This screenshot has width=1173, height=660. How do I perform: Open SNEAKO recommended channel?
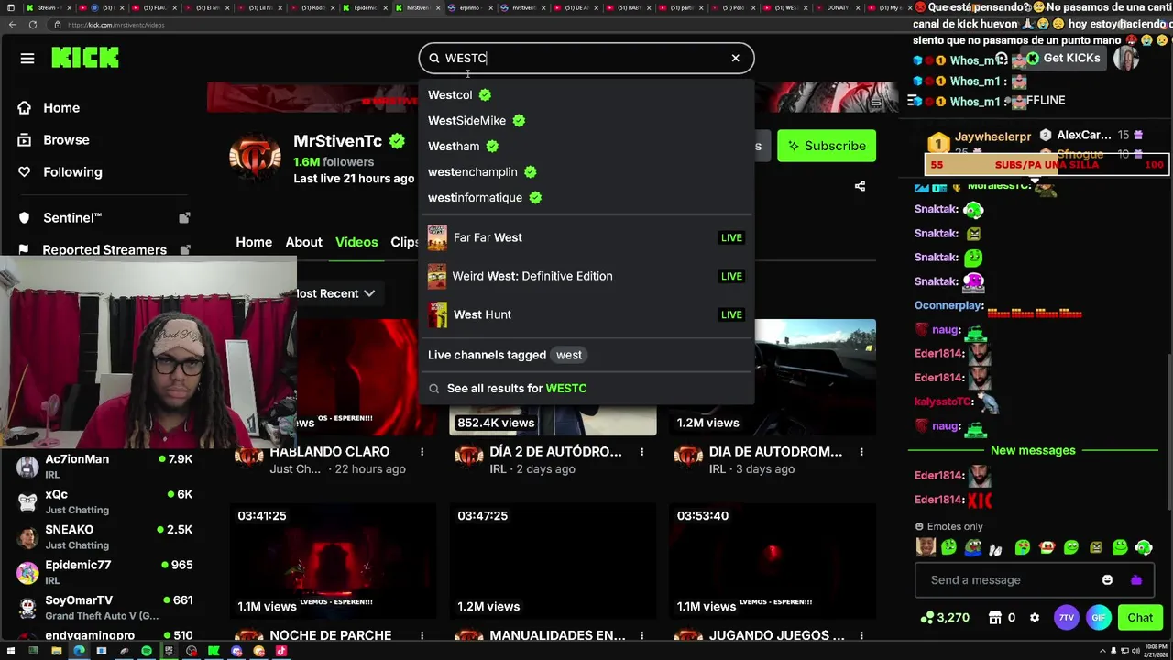tap(104, 537)
